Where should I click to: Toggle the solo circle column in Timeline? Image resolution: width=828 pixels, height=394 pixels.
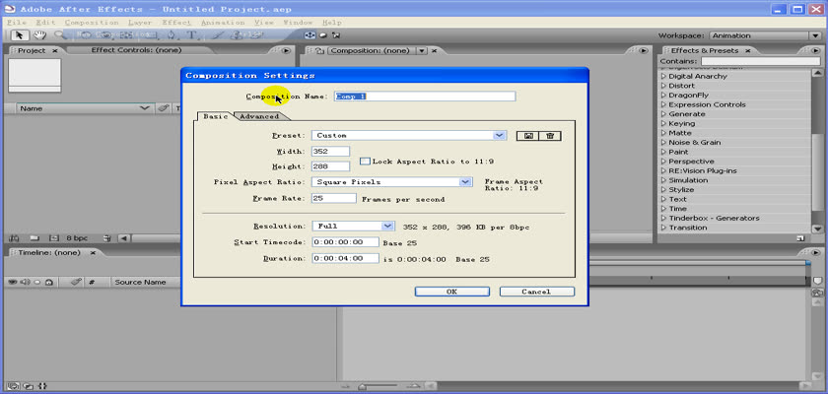(x=37, y=282)
